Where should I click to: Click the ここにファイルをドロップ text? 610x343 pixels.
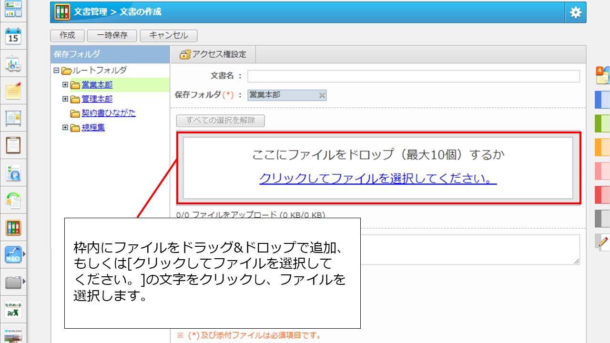(378, 155)
